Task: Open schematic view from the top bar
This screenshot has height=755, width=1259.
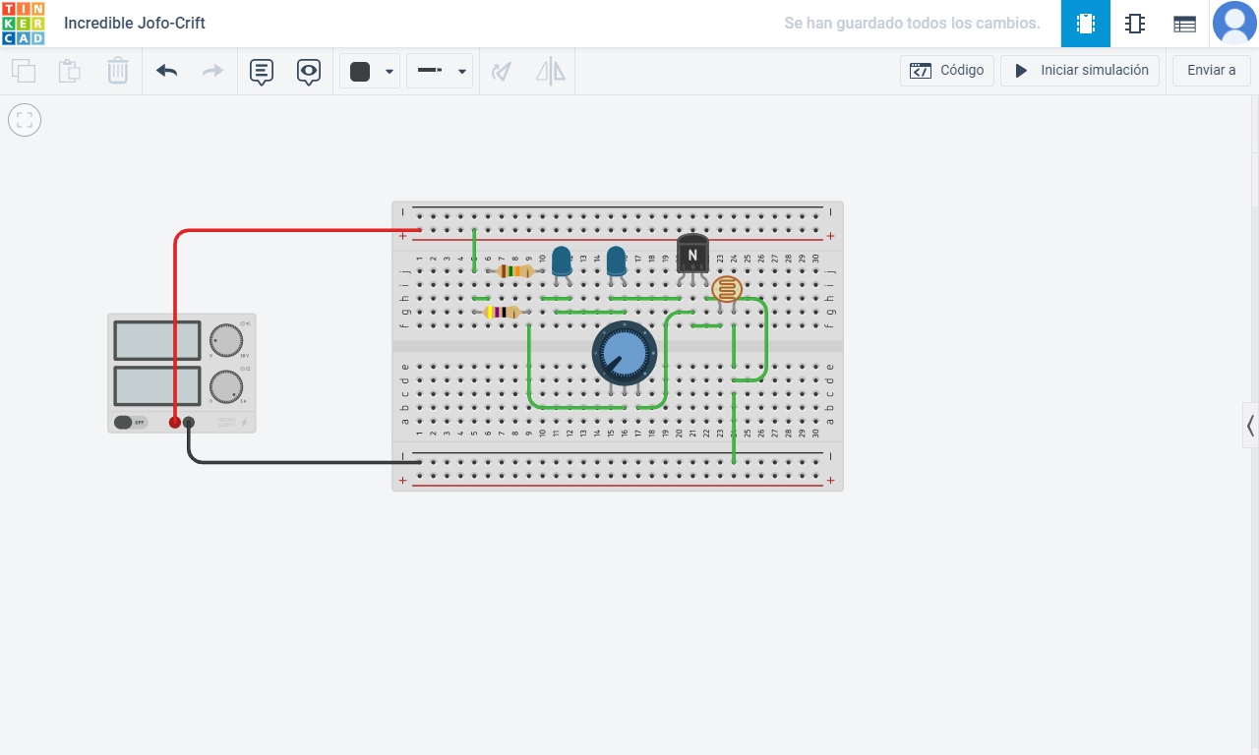Action: (1135, 24)
